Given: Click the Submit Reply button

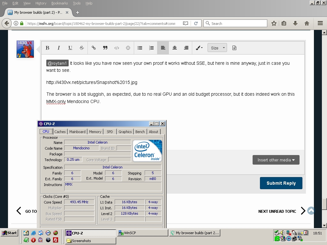Looking at the screenshot, I should [281, 183].
